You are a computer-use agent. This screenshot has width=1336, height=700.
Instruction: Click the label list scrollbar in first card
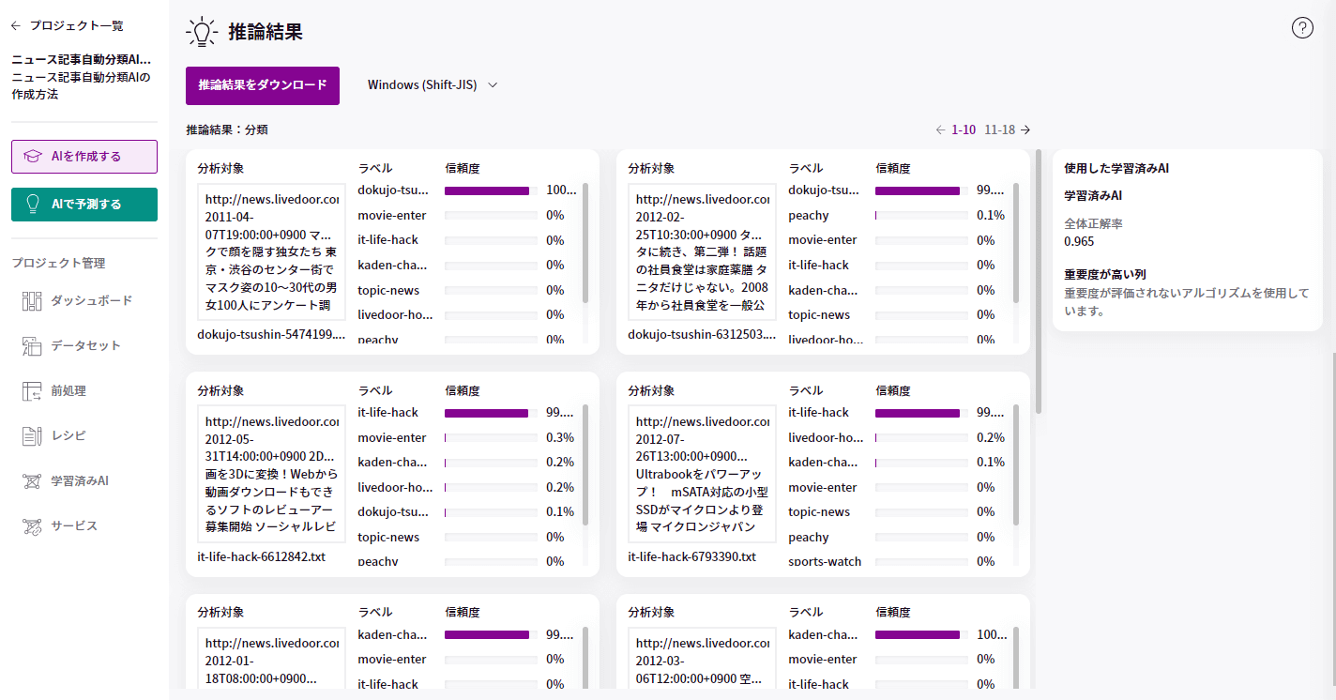(585, 244)
